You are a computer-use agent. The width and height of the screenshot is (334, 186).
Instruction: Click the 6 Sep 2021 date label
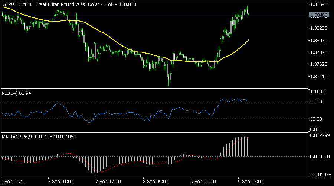12,182
